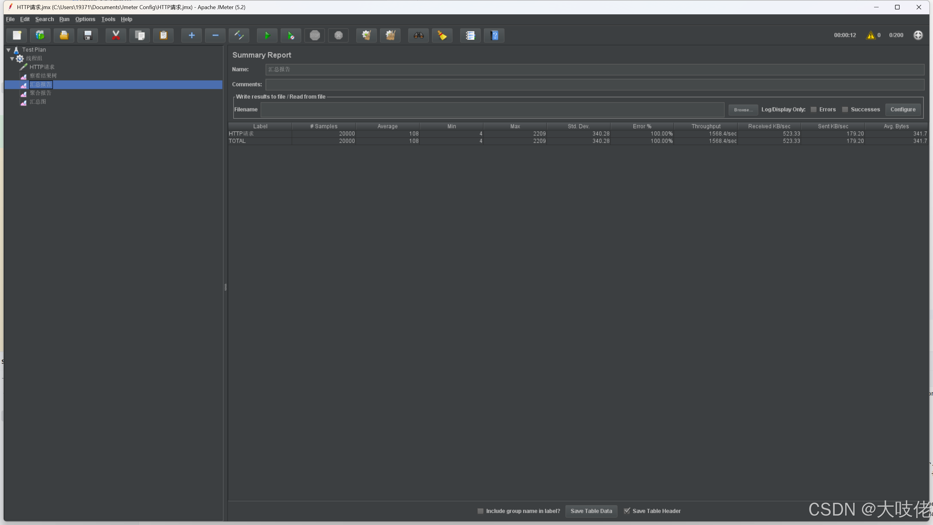Click the yellow warning log indicator
This screenshot has height=525, width=933.
[870, 35]
